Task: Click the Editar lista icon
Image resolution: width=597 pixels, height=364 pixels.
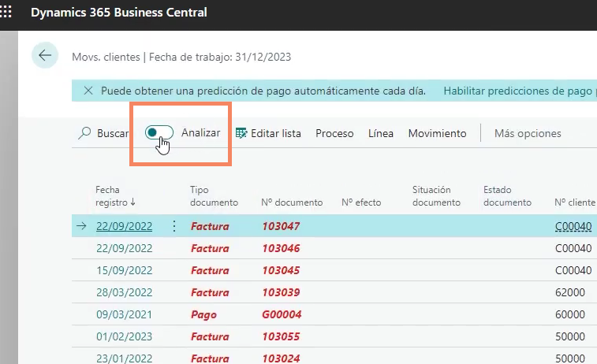Action: click(241, 133)
